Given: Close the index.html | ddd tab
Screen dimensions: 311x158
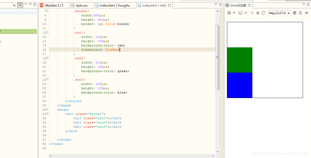Looking at the screenshot, I should pos(169,5).
